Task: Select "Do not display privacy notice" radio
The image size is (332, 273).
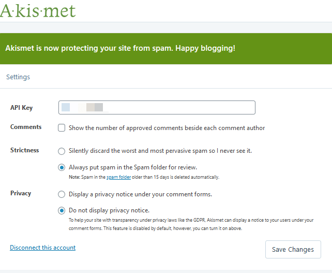Action: point(62,210)
